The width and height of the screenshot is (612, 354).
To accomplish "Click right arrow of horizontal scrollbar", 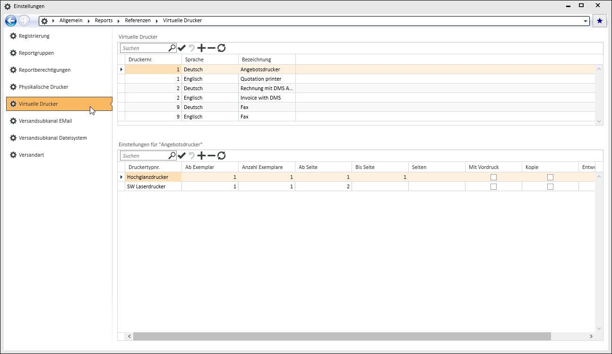I will click(x=591, y=337).
